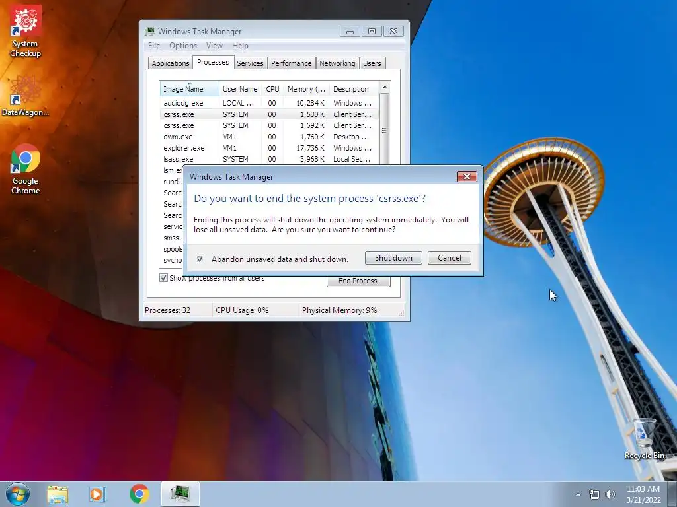Viewport: 677px width, 507px height.
Task: Confirm with the Shut down button
Action: (393, 258)
